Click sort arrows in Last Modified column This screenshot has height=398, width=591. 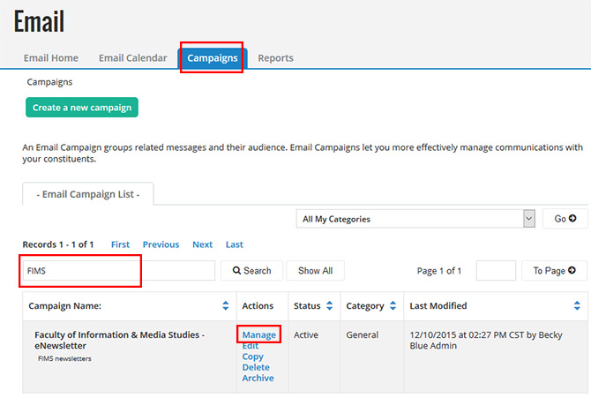pyautogui.click(x=577, y=306)
